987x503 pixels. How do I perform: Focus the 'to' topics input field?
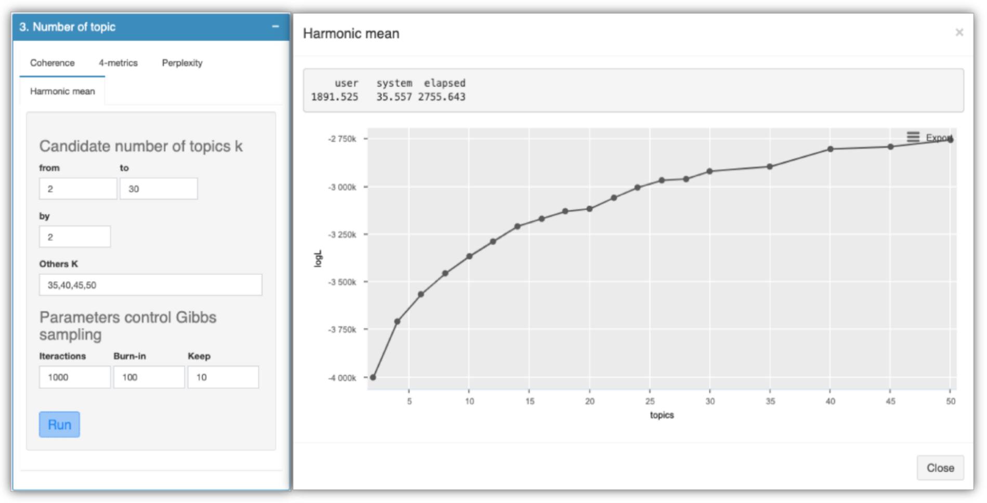click(x=159, y=189)
